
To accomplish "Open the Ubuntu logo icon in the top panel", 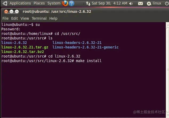I will click(5, 3).
